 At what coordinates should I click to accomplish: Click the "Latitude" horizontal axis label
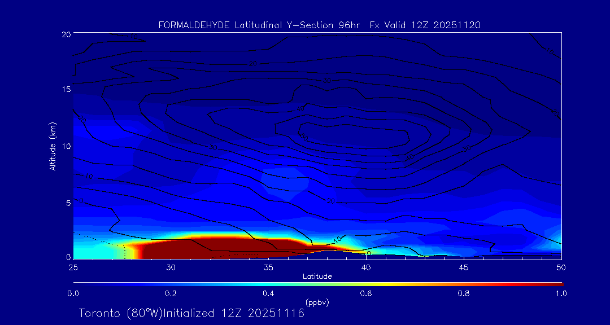pyautogui.click(x=317, y=276)
